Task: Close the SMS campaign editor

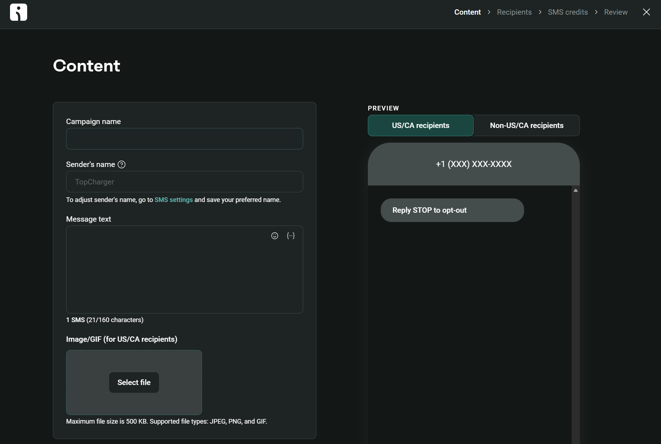Action: pyautogui.click(x=646, y=12)
